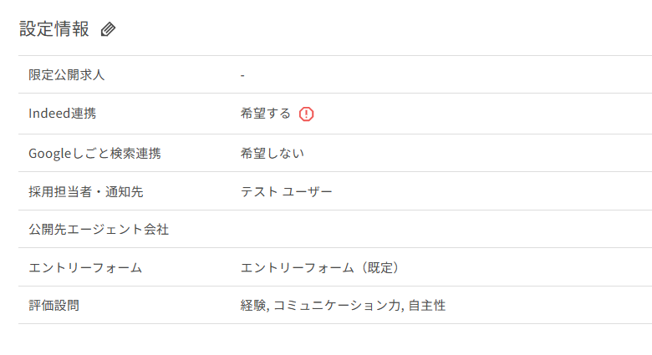Select the 採用担当者・通知先 label
The width and height of the screenshot is (652, 355).
pyautogui.click(x=86, y=191)
